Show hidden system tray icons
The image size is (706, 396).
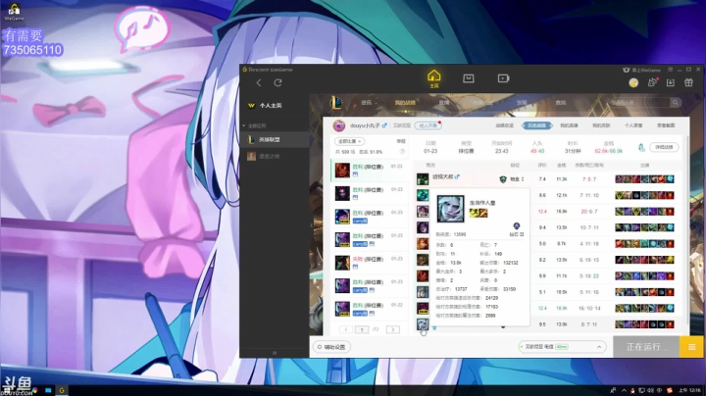tap(624, 390)
